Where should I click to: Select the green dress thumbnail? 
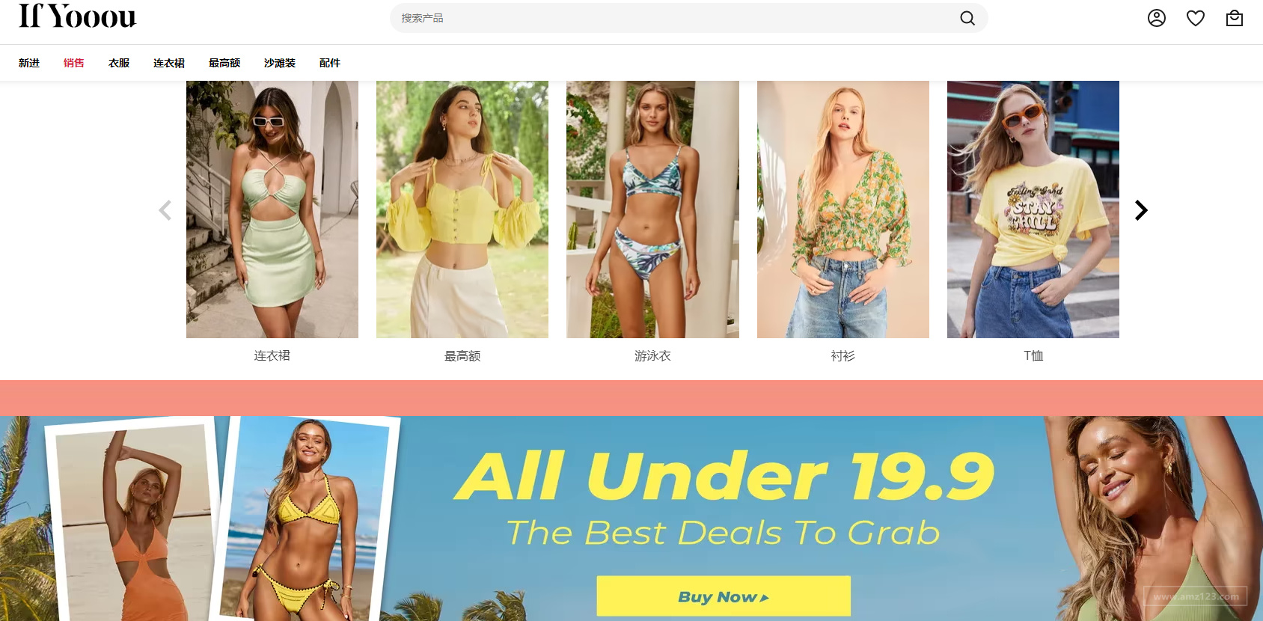272,209
